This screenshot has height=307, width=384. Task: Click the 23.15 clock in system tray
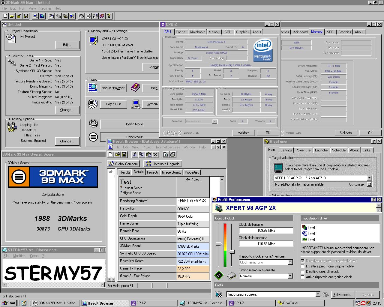(x=377, y=303)
